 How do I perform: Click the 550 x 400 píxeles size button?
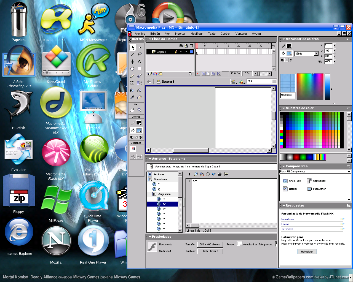point(210,244)
